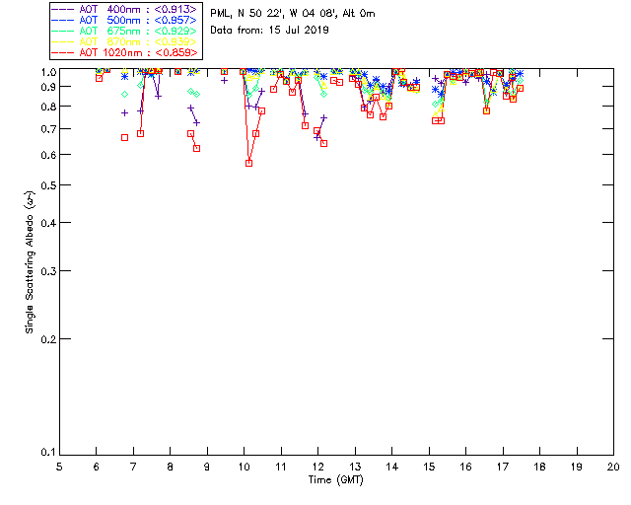
Task: Click the green 'AOT 675nm : <0.929>' legend entry
Action: 124,31
